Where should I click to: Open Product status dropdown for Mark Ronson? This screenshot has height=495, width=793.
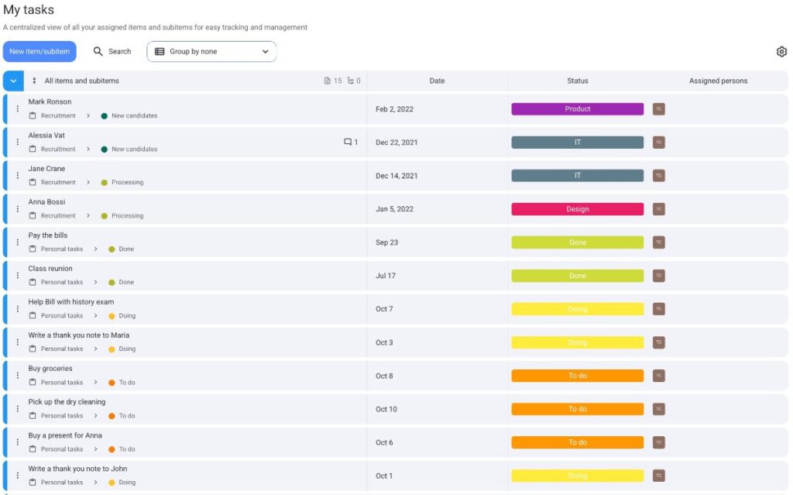(577, 109)
